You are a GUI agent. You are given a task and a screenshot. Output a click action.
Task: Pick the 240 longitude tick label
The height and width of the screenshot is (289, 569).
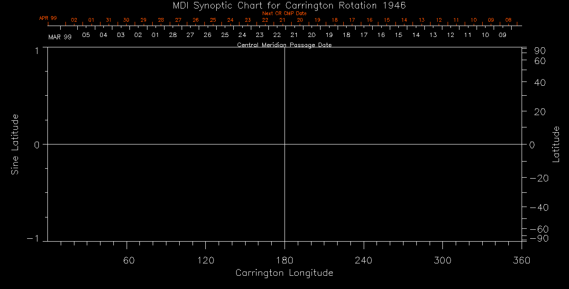pos(363,260)
